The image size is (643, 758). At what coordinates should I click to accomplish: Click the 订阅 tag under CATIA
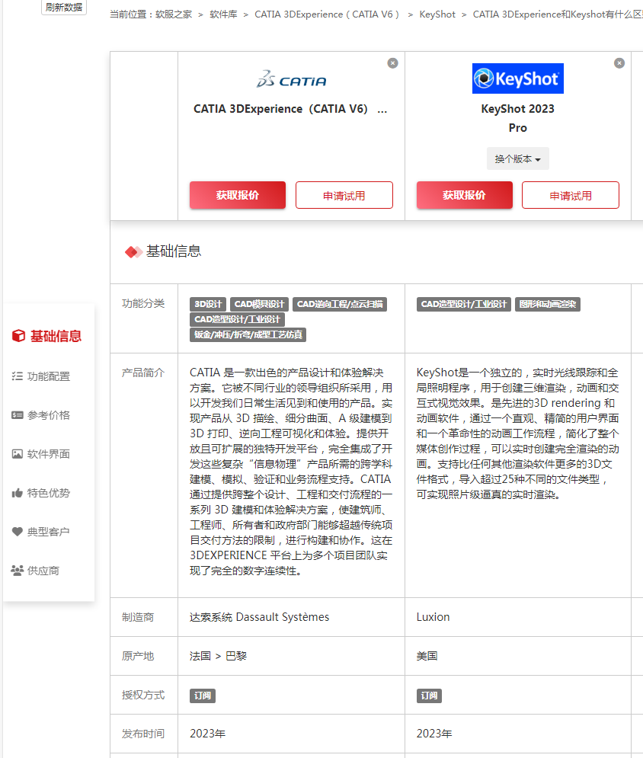point(203,696)
